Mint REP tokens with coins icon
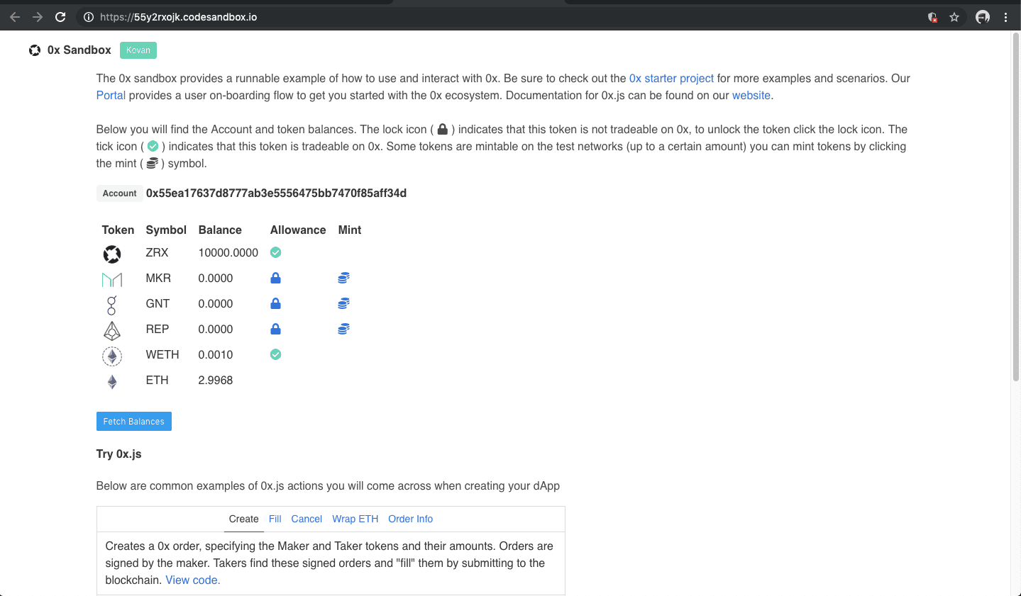The image size is (1021, 596). pos(343,329)
